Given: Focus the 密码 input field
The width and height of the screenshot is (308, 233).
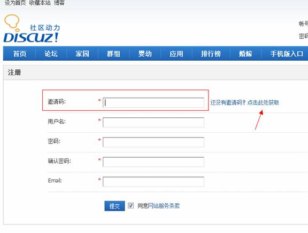Looking at the screenshot, I should tap(153, 142).
